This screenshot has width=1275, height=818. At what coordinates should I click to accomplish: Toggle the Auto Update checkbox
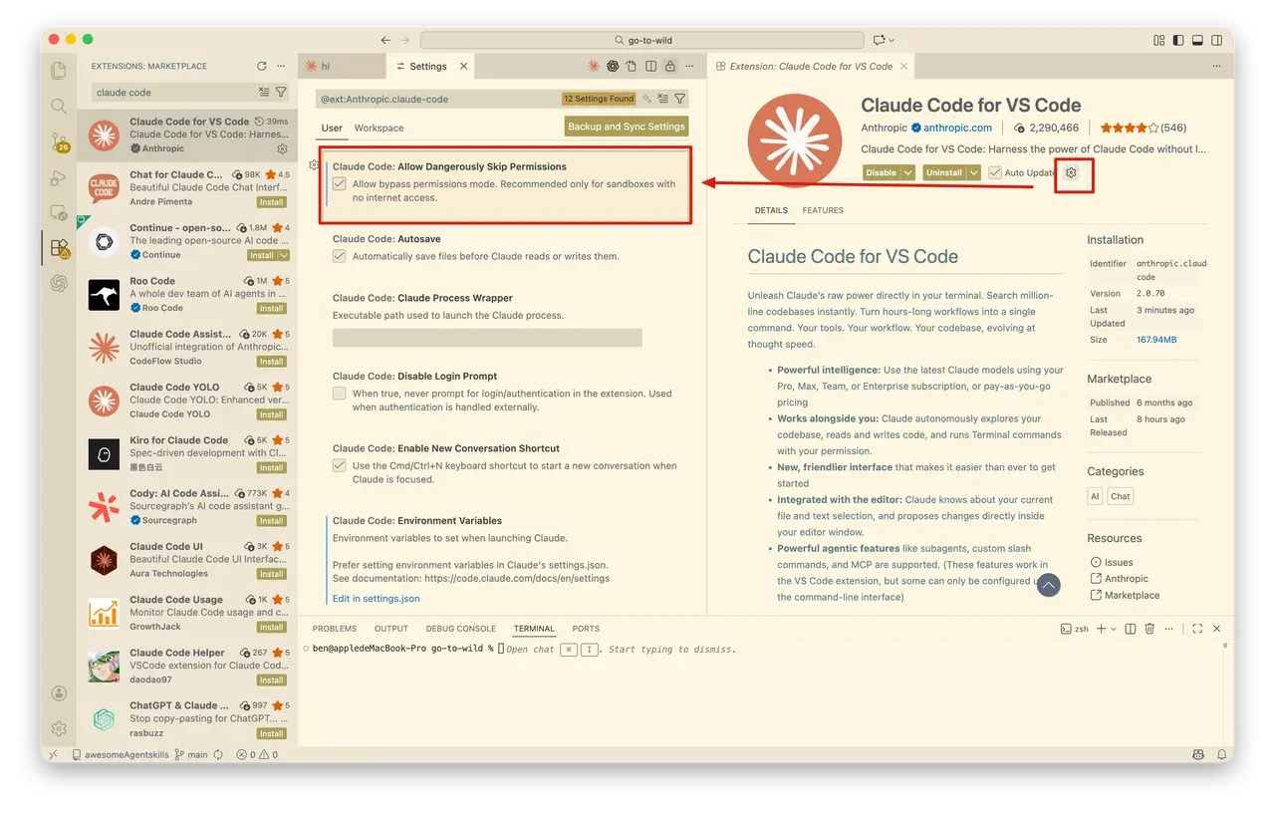pos(995,172)
